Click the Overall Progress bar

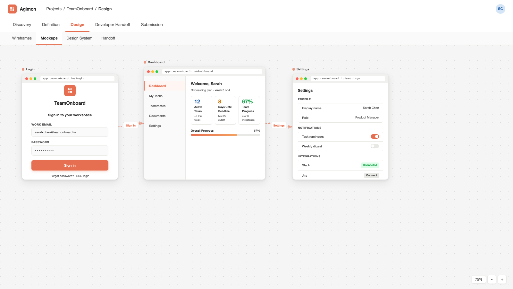tap(225, 135)
